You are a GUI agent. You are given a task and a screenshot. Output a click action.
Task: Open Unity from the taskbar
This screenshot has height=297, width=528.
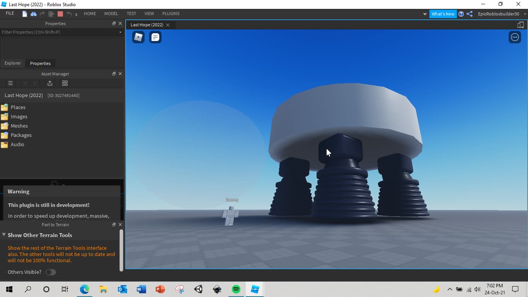pyautogui.click(x=198, y=289)
